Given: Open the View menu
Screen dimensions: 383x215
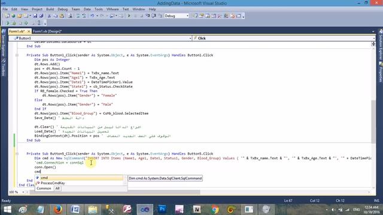Looking at the screenshot, I should point(24,9).
